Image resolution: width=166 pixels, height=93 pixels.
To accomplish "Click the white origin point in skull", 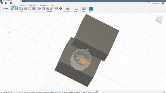I will click(x=79, y=63).
